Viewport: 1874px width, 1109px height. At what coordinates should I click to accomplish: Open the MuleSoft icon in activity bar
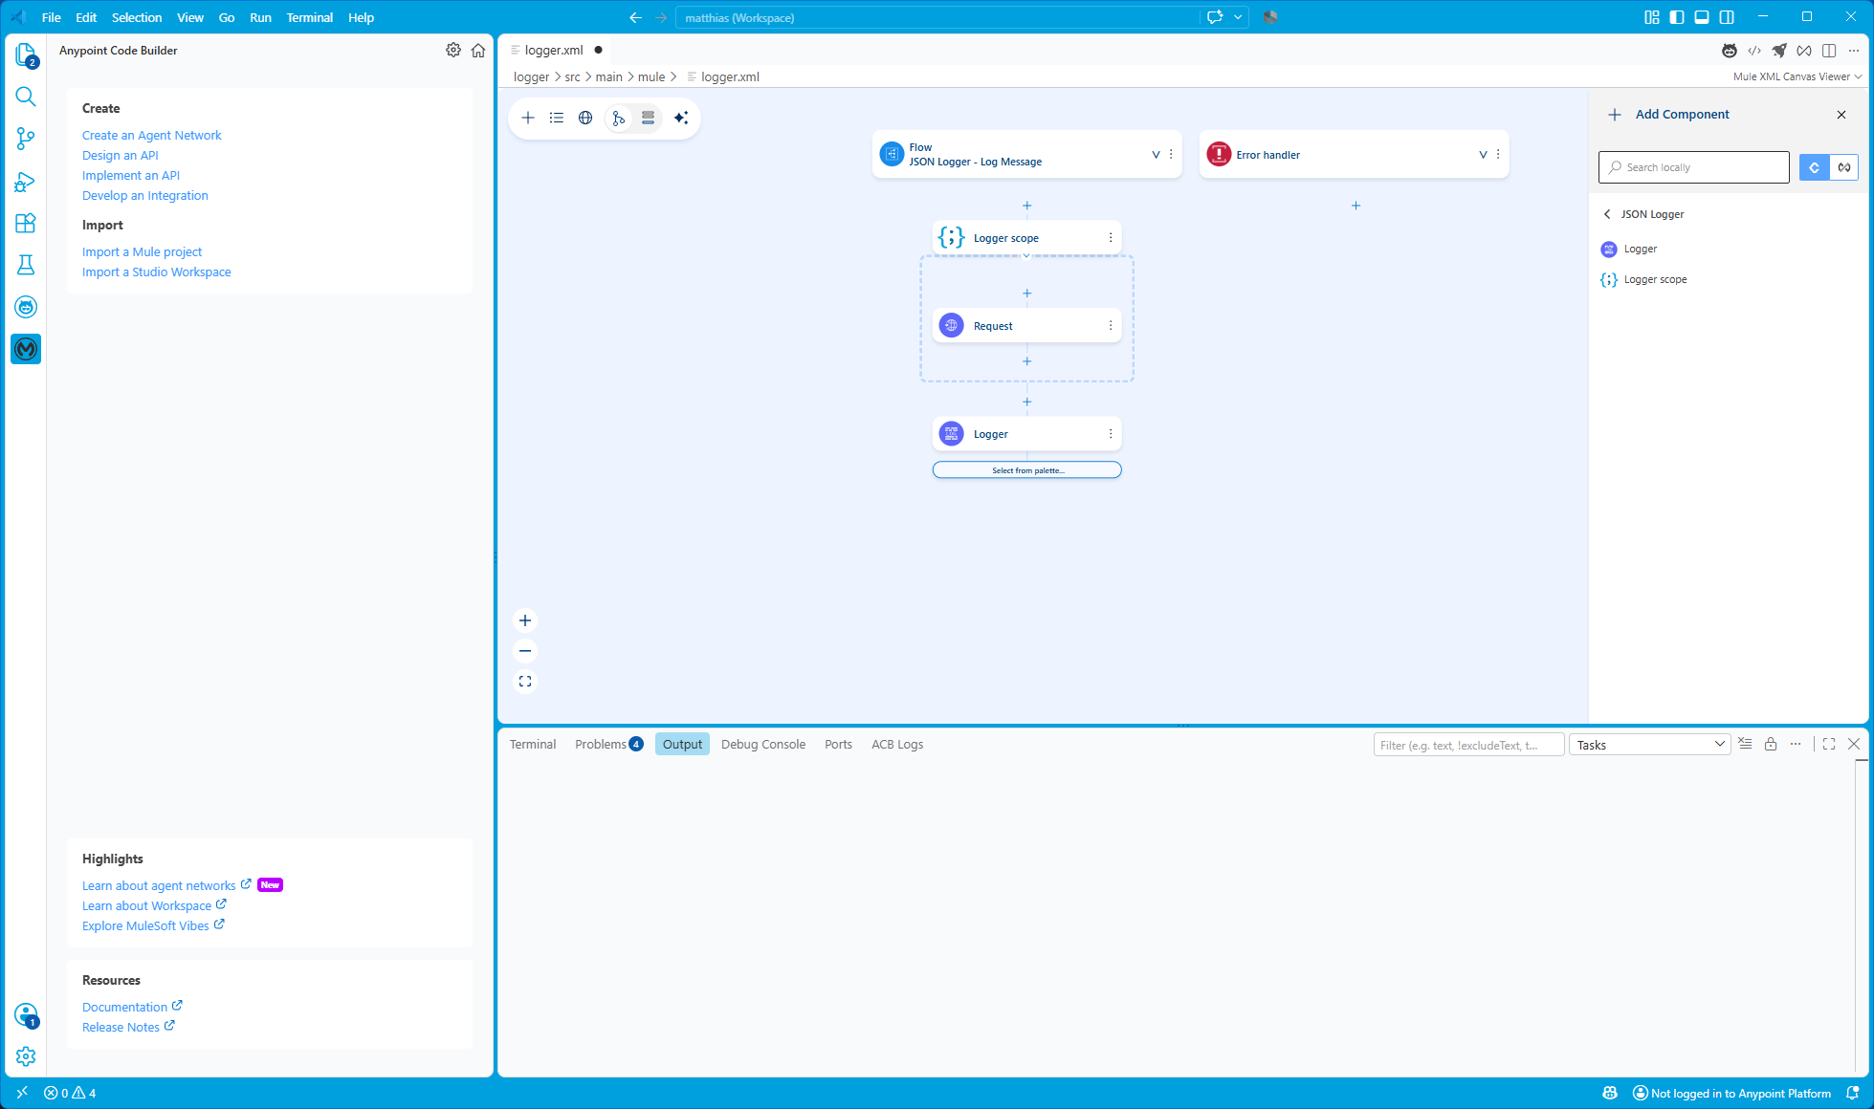pyautogui.click(x=26, y=349)
